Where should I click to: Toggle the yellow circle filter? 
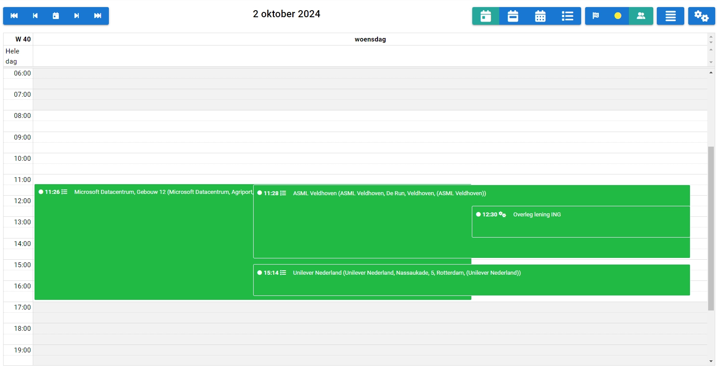(x=617, y=16)
